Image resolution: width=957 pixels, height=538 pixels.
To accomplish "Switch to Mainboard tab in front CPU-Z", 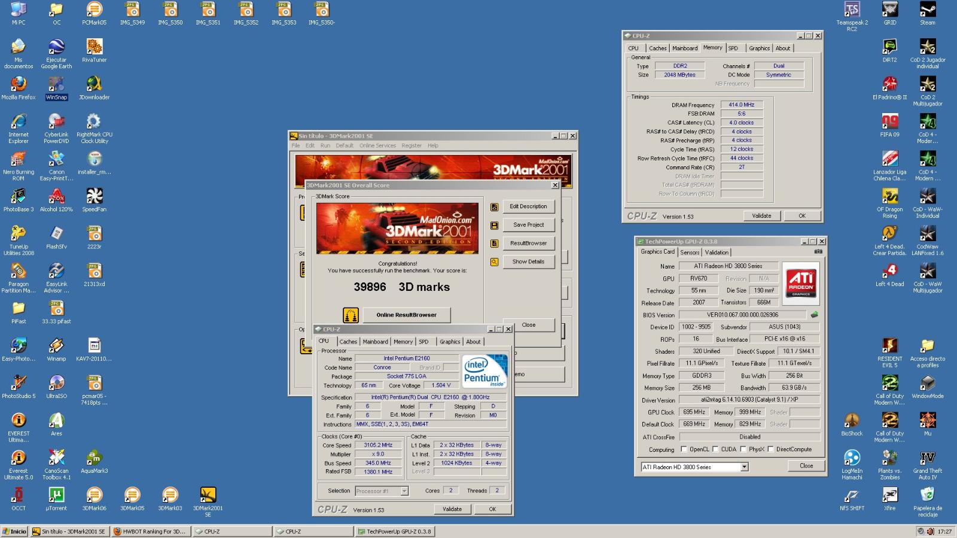I will (375, 342).
